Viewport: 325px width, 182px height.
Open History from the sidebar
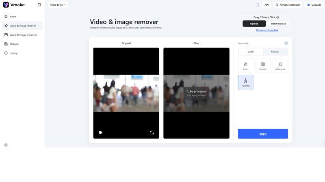[x=13, y=53]
